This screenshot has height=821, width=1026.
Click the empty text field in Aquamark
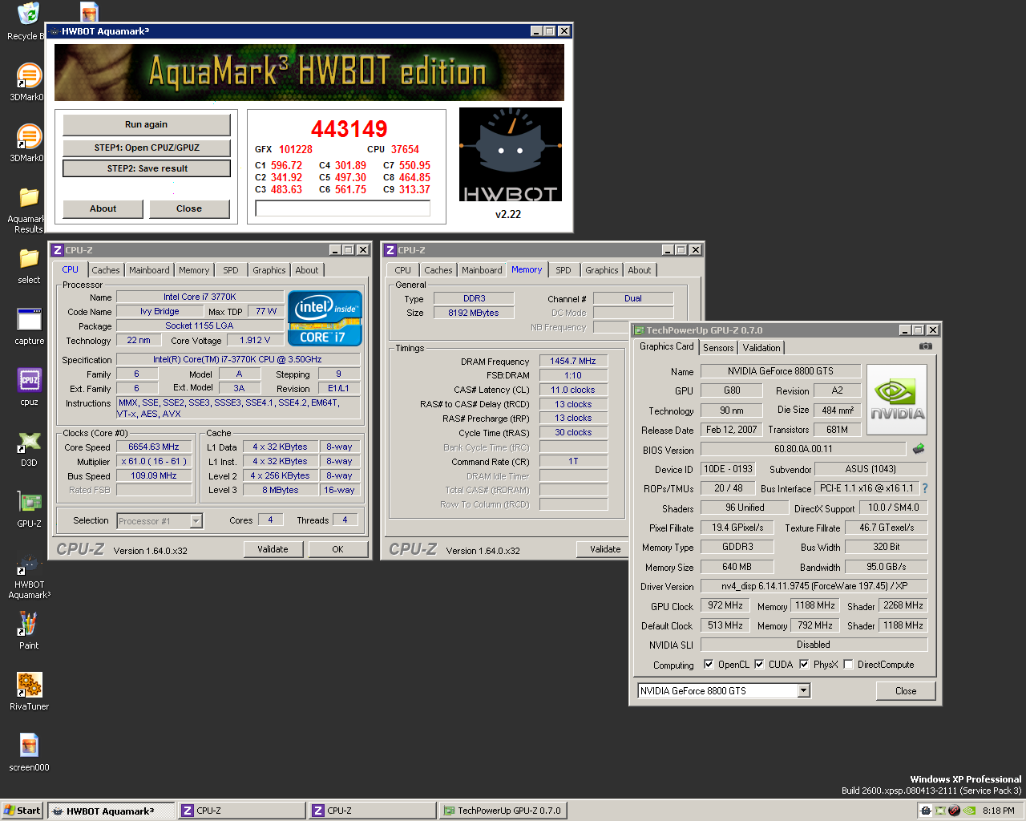pos(343,208)
